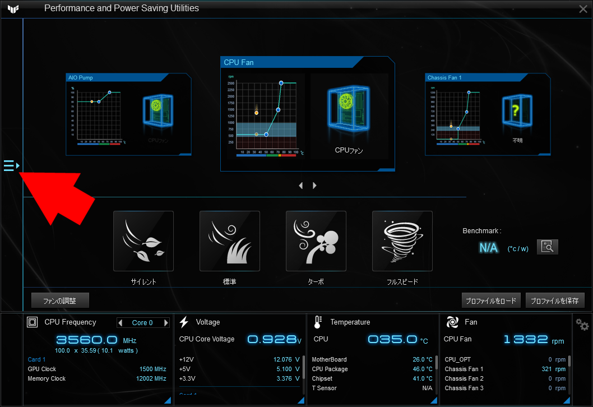
Task: Step to the next core with Core 0 arrow
Action: coord(165,322)
